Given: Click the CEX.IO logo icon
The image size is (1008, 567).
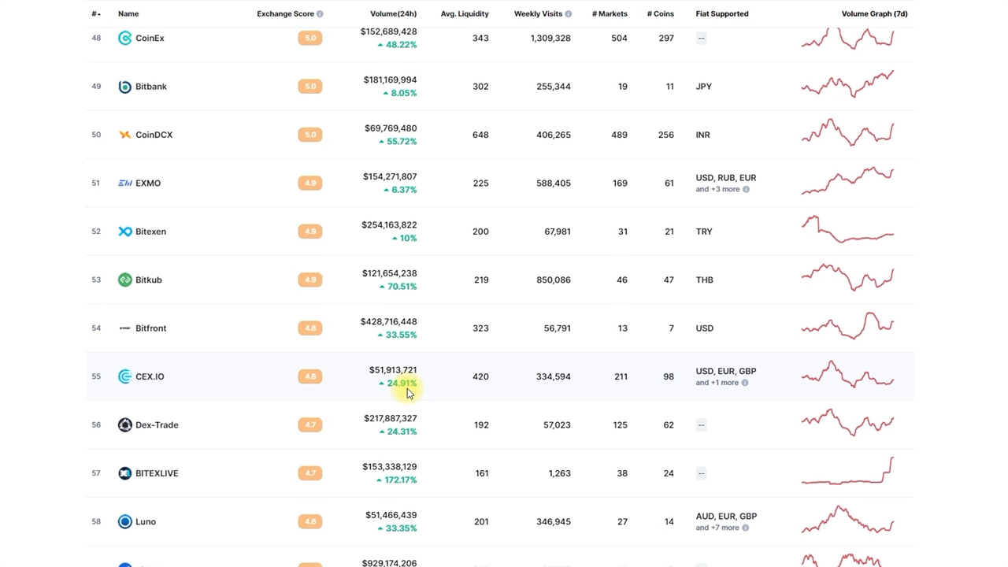Looking at the screenshot, I should (x=124, y=376).
